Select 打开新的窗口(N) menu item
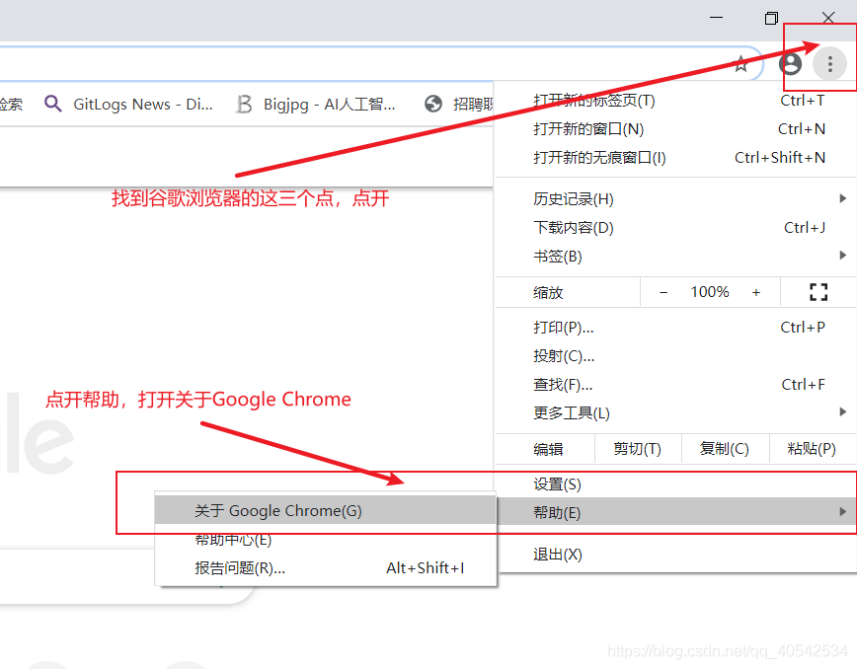Screen dimensions: 857x669 click(x=675, y=129)
